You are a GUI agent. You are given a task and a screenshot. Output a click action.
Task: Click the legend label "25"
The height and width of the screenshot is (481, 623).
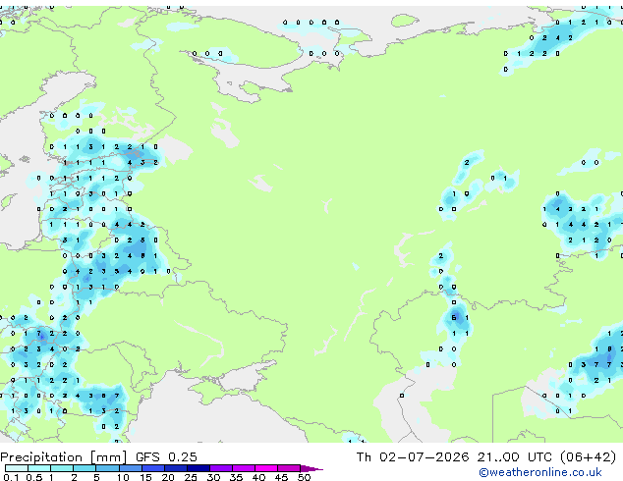tap(191, 477)
